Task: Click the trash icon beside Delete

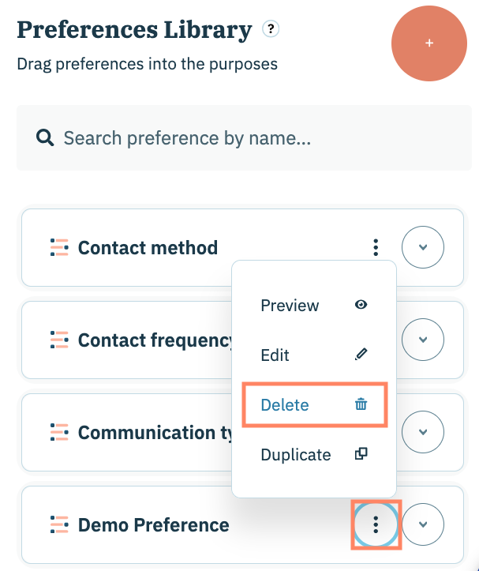Action: coord(361,404)
